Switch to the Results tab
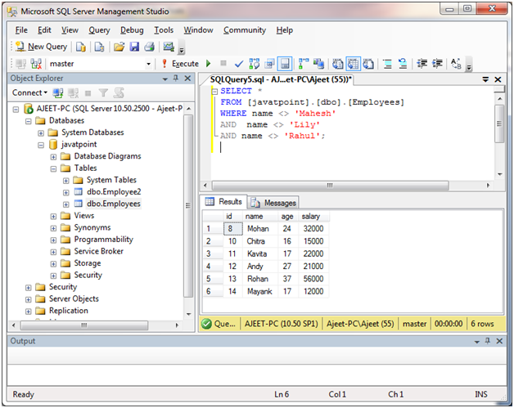The height and width of the screenshot is (408, 514). 223,201
